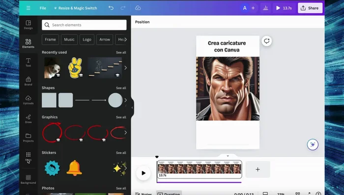Click the Search elements field

click(x=84, y=25)
